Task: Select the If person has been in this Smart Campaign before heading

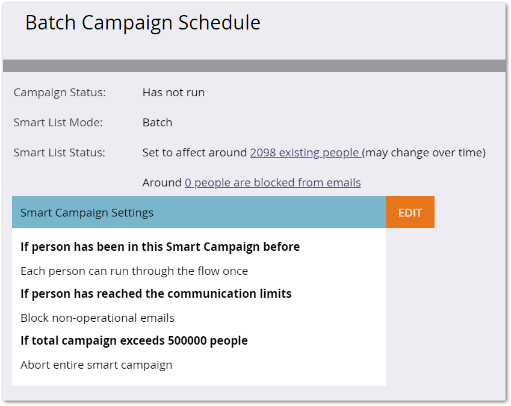Action: 160,247
